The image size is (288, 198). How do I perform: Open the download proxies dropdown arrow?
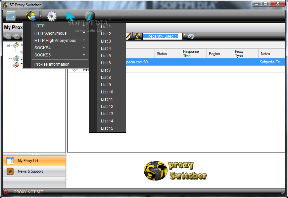point(41,16)
